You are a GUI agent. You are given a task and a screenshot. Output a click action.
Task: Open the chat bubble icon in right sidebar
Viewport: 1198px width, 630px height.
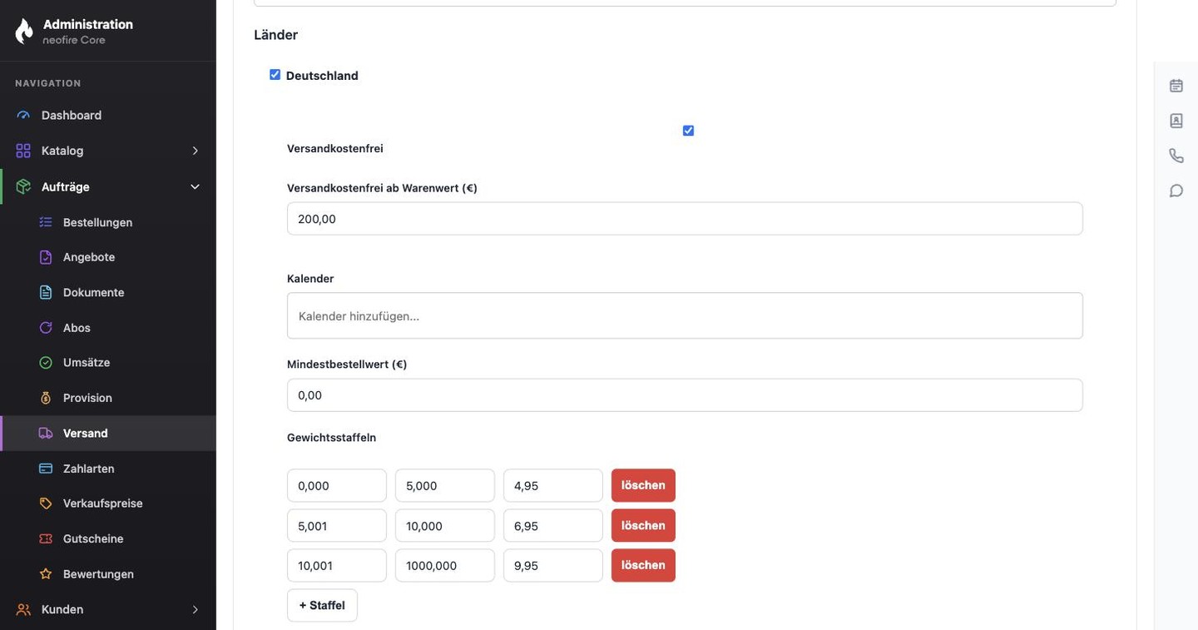pyautogui.click(x=1176, y=191)
